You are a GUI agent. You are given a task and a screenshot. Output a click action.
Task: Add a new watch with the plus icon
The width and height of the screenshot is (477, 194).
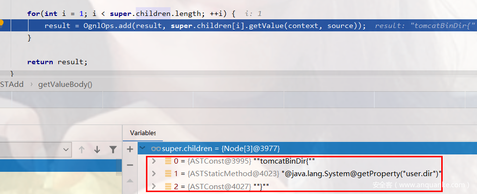coord(130,149)
